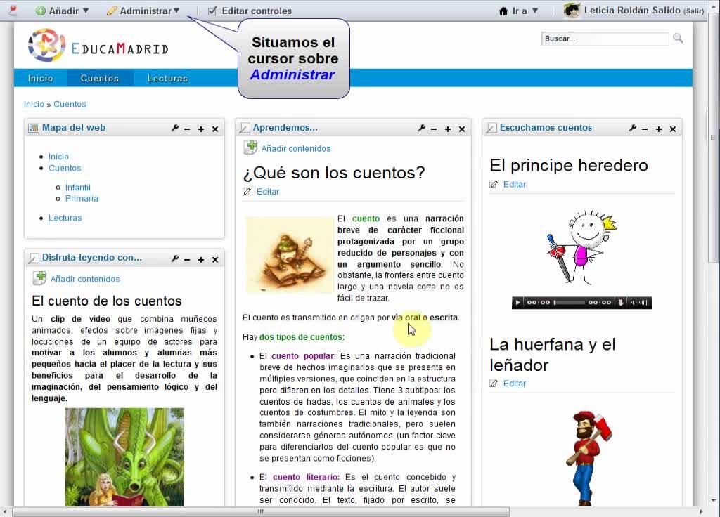Click the magnifier search icon

point(678,38)
